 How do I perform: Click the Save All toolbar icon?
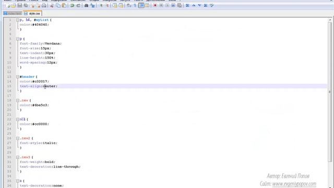click(26, 6)
